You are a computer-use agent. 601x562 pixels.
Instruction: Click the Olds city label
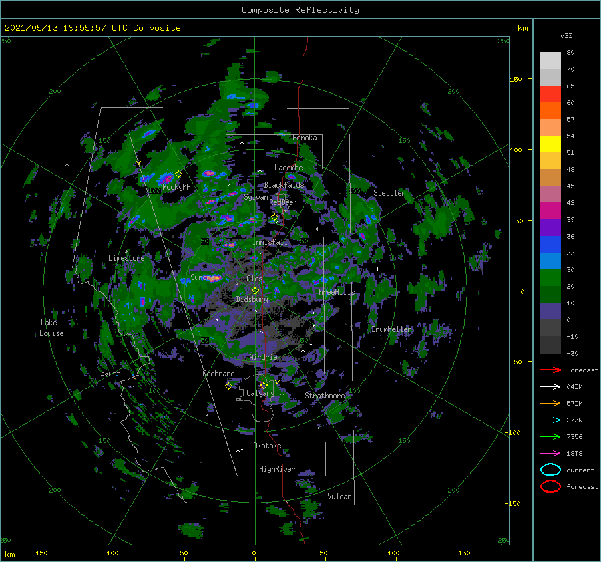254,278
